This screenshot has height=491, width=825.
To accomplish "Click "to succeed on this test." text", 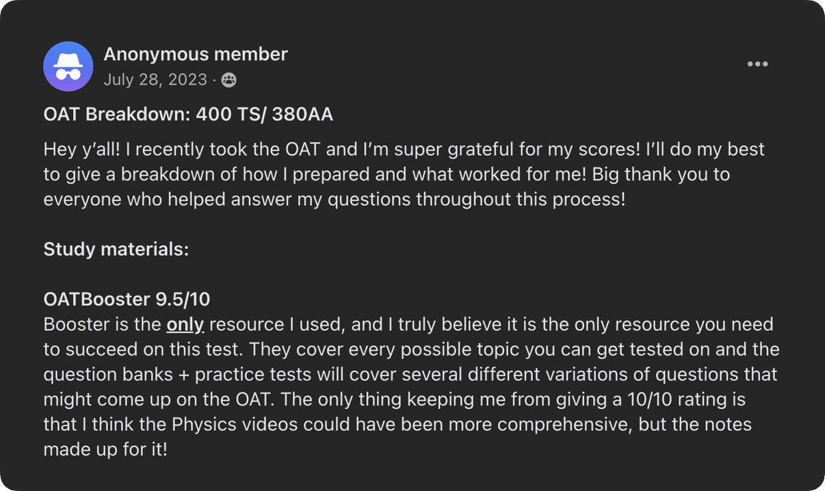I will [x=143, y=349].
